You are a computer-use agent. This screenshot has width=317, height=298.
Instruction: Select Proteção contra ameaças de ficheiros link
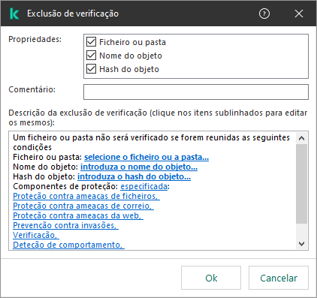pos(86,196)
